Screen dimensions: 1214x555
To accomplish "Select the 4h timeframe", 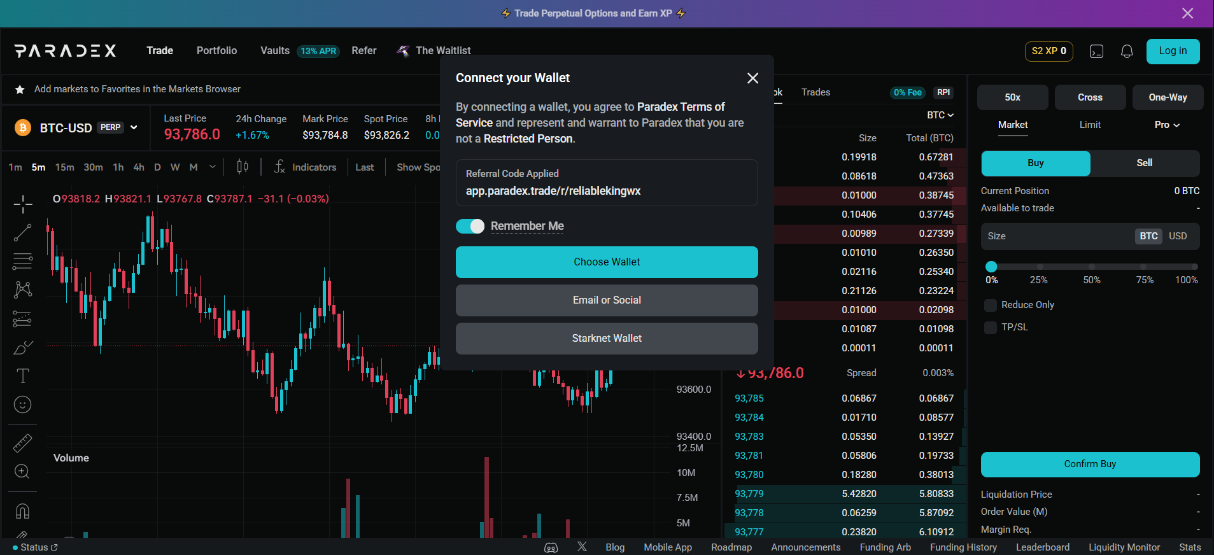I will pos(139,167).
